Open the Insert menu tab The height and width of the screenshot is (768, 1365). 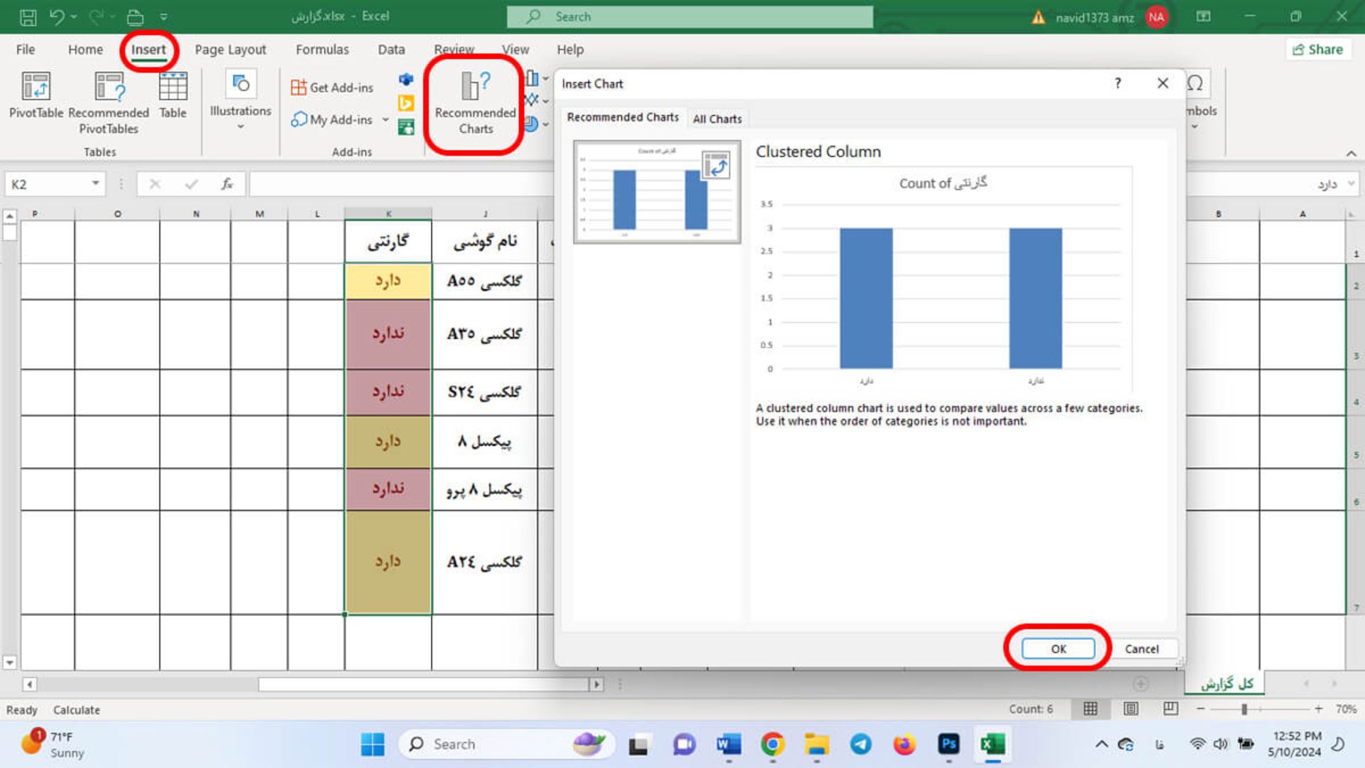click(x=149, y=49)
